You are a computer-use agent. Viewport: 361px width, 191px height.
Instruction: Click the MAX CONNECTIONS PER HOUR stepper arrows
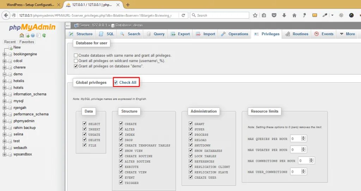tap(311, 160)
